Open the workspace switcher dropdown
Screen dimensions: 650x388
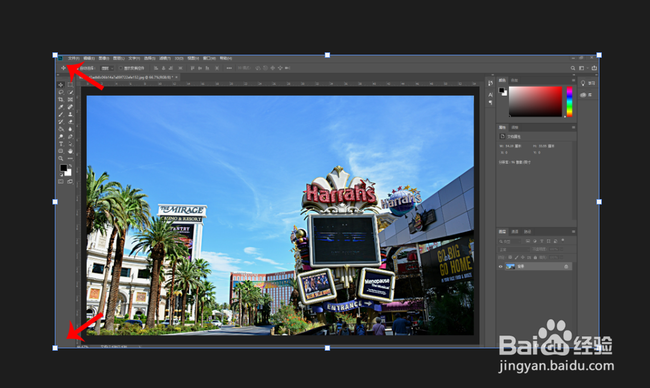tap(583, 69)
